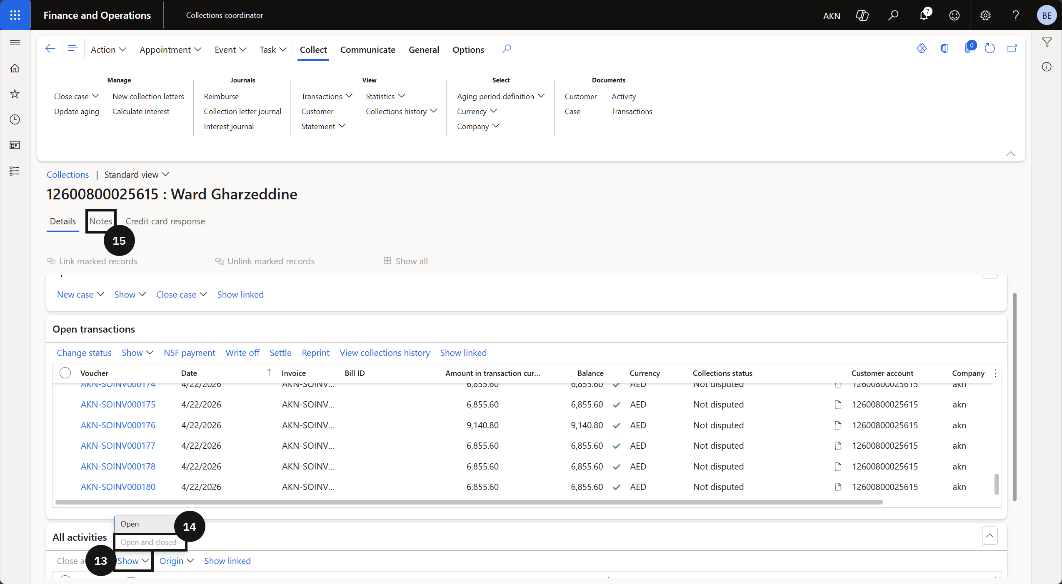Expand the Standard view selector
Viewport: 1062px width, 584px height.
136,174
